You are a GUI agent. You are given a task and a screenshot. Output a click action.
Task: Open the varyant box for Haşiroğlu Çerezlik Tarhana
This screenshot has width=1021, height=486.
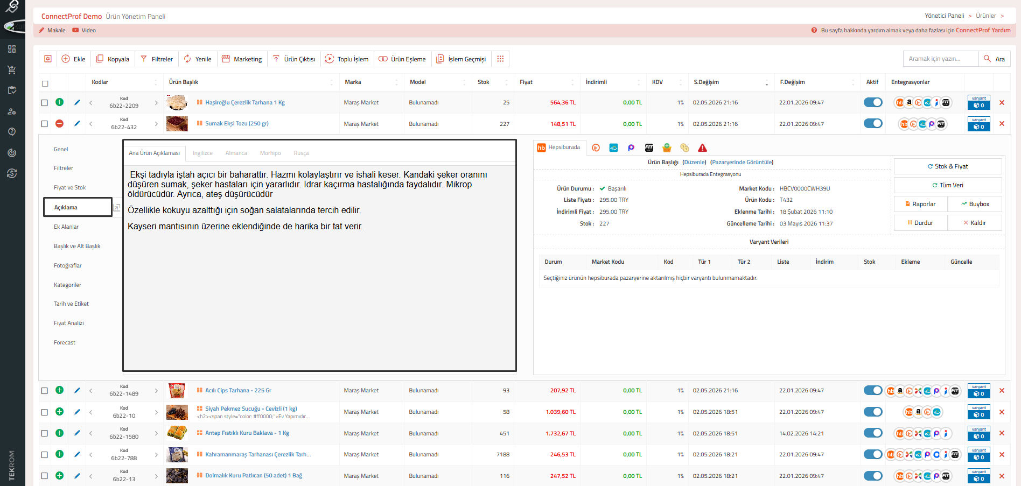979,102
